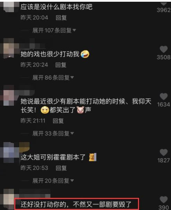
Task: Reply to the 20:04 comment
Action: pyautogui.click(x=61, y=18)
